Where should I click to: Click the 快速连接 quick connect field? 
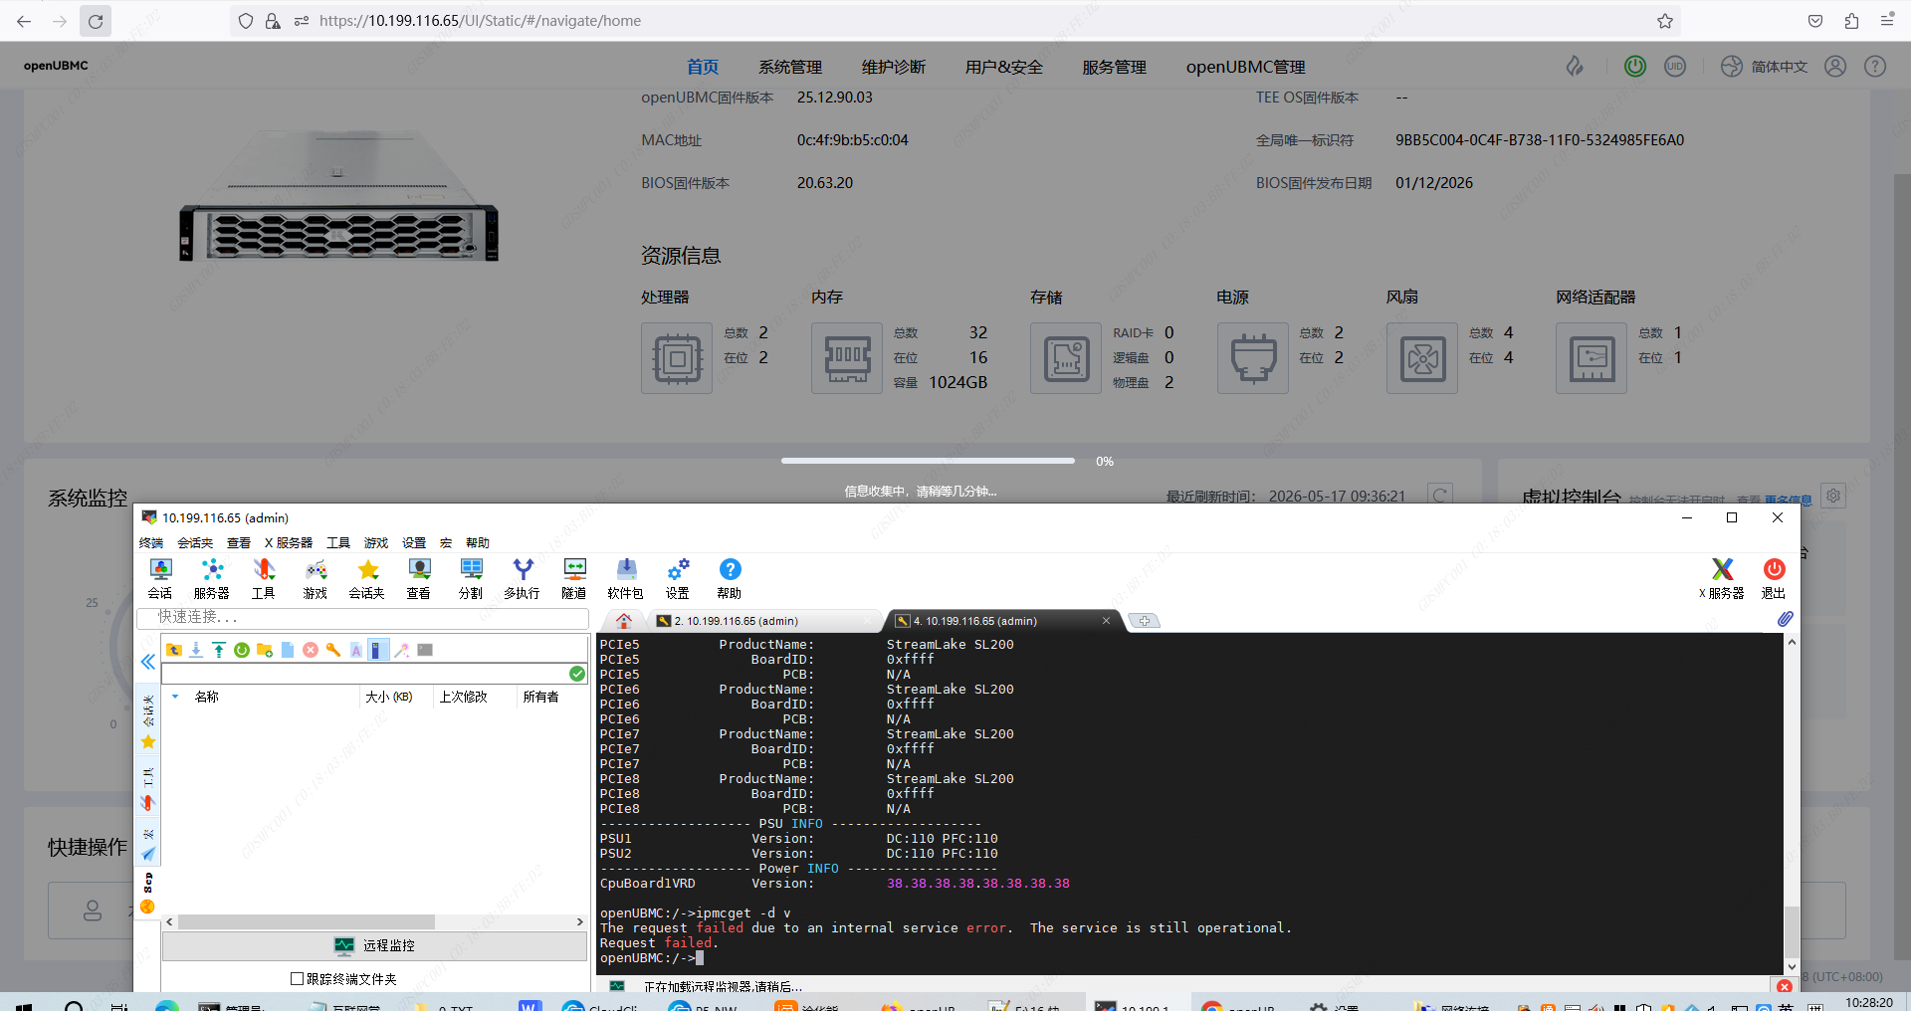363,617
